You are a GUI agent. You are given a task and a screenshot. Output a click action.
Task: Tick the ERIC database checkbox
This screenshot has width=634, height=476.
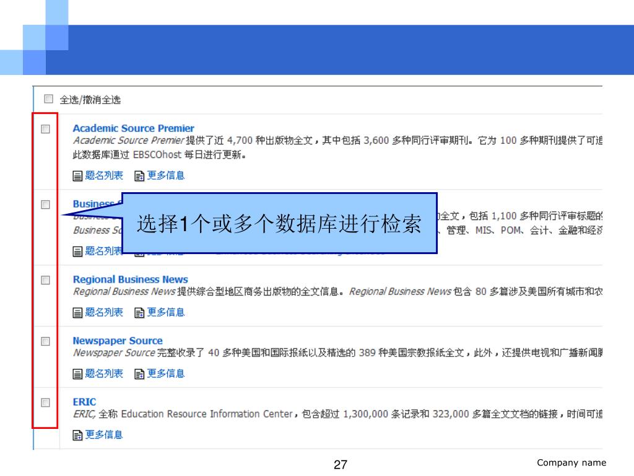[x=46, y=403]
